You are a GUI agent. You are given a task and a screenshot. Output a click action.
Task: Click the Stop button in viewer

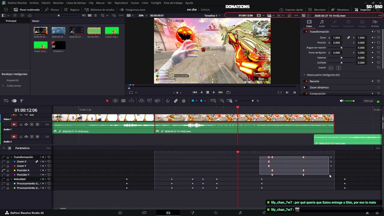click(x=207, y=92)
